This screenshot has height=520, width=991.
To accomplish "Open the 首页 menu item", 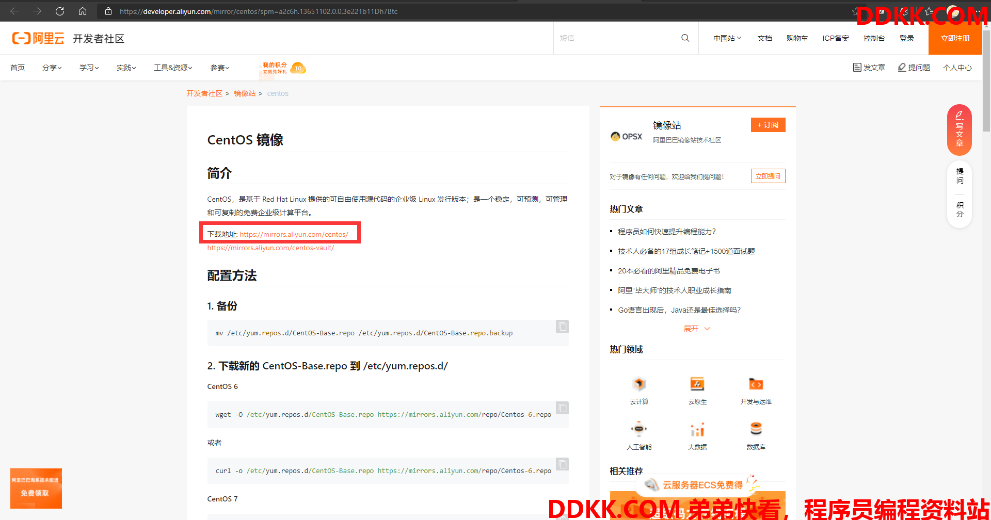I will (18, 68).
